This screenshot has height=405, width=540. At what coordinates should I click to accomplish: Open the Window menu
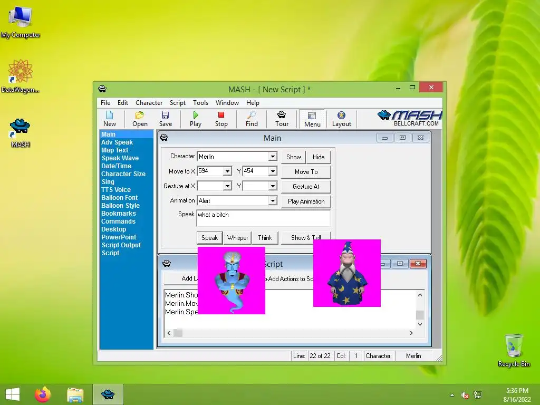227,103
